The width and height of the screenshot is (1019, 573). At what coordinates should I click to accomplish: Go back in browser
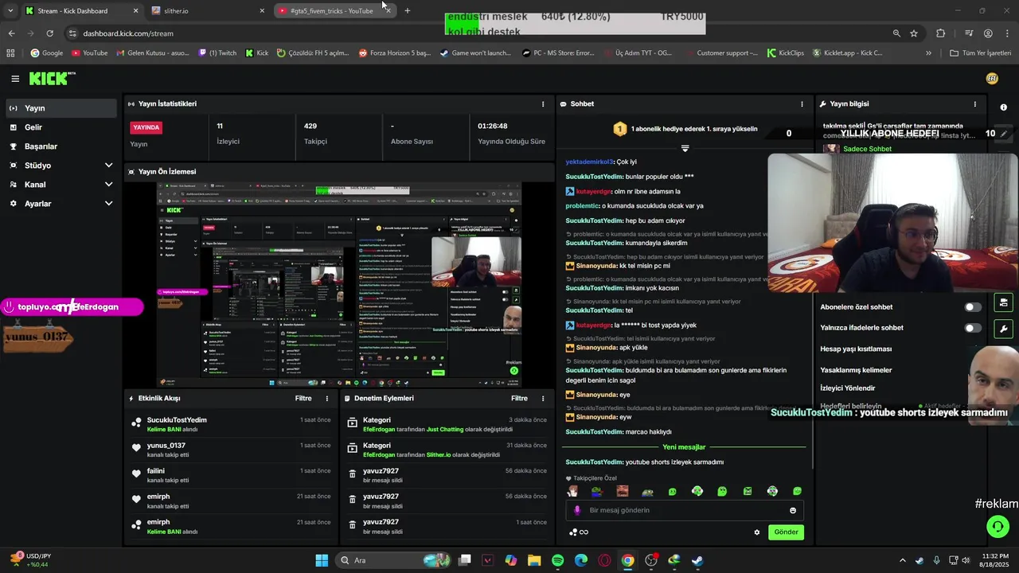point(11,33)
